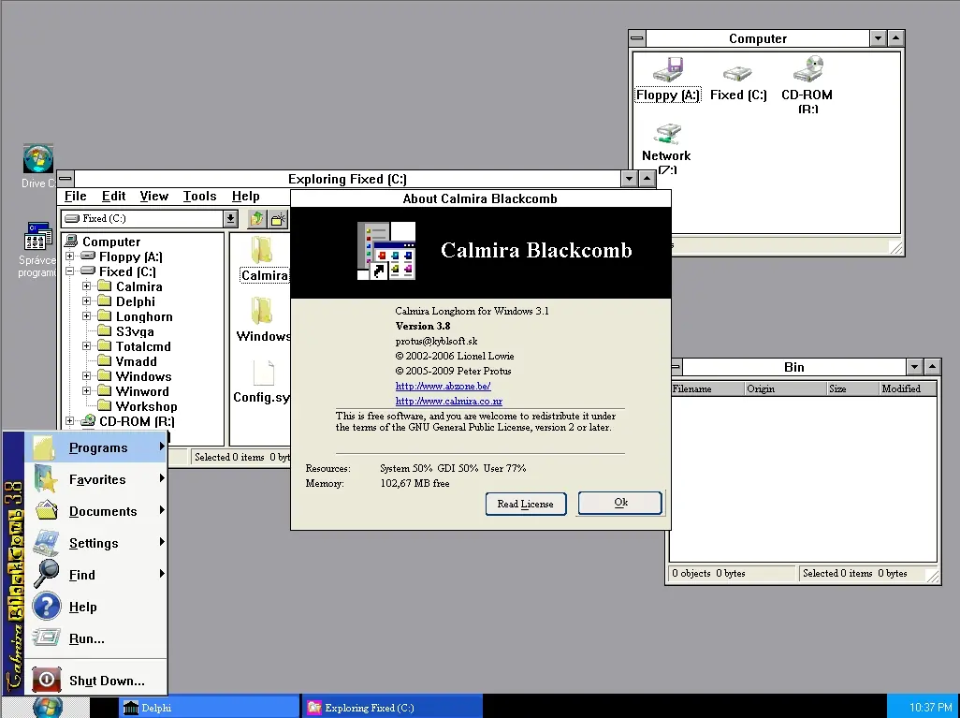Sort Bin window by Origin column

pos(786,388)
